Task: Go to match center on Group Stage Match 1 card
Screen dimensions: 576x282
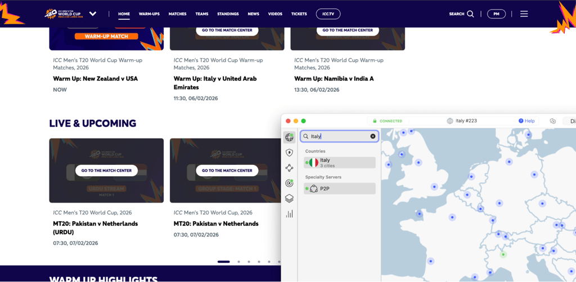Action: [227, 171]
